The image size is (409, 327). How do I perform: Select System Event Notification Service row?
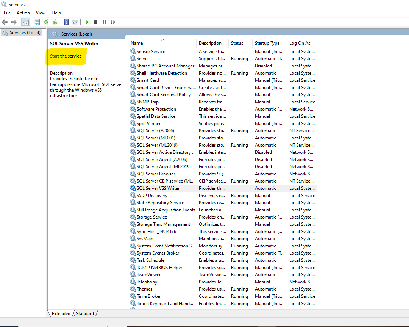(223, 246)
